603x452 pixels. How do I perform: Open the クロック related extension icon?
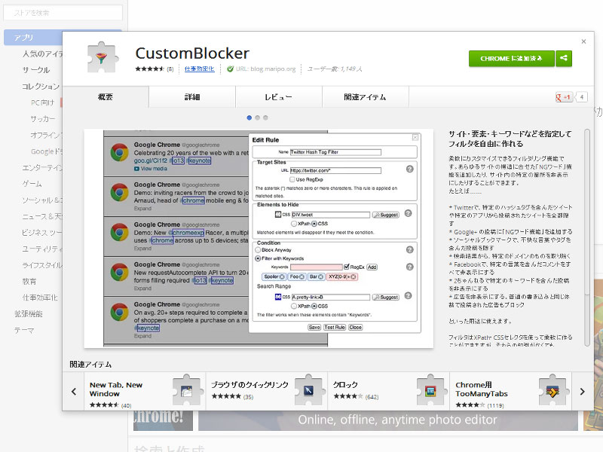tap(430, 390)
